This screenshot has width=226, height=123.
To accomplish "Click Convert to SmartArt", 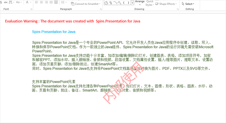I will click(x=85, y=4).
